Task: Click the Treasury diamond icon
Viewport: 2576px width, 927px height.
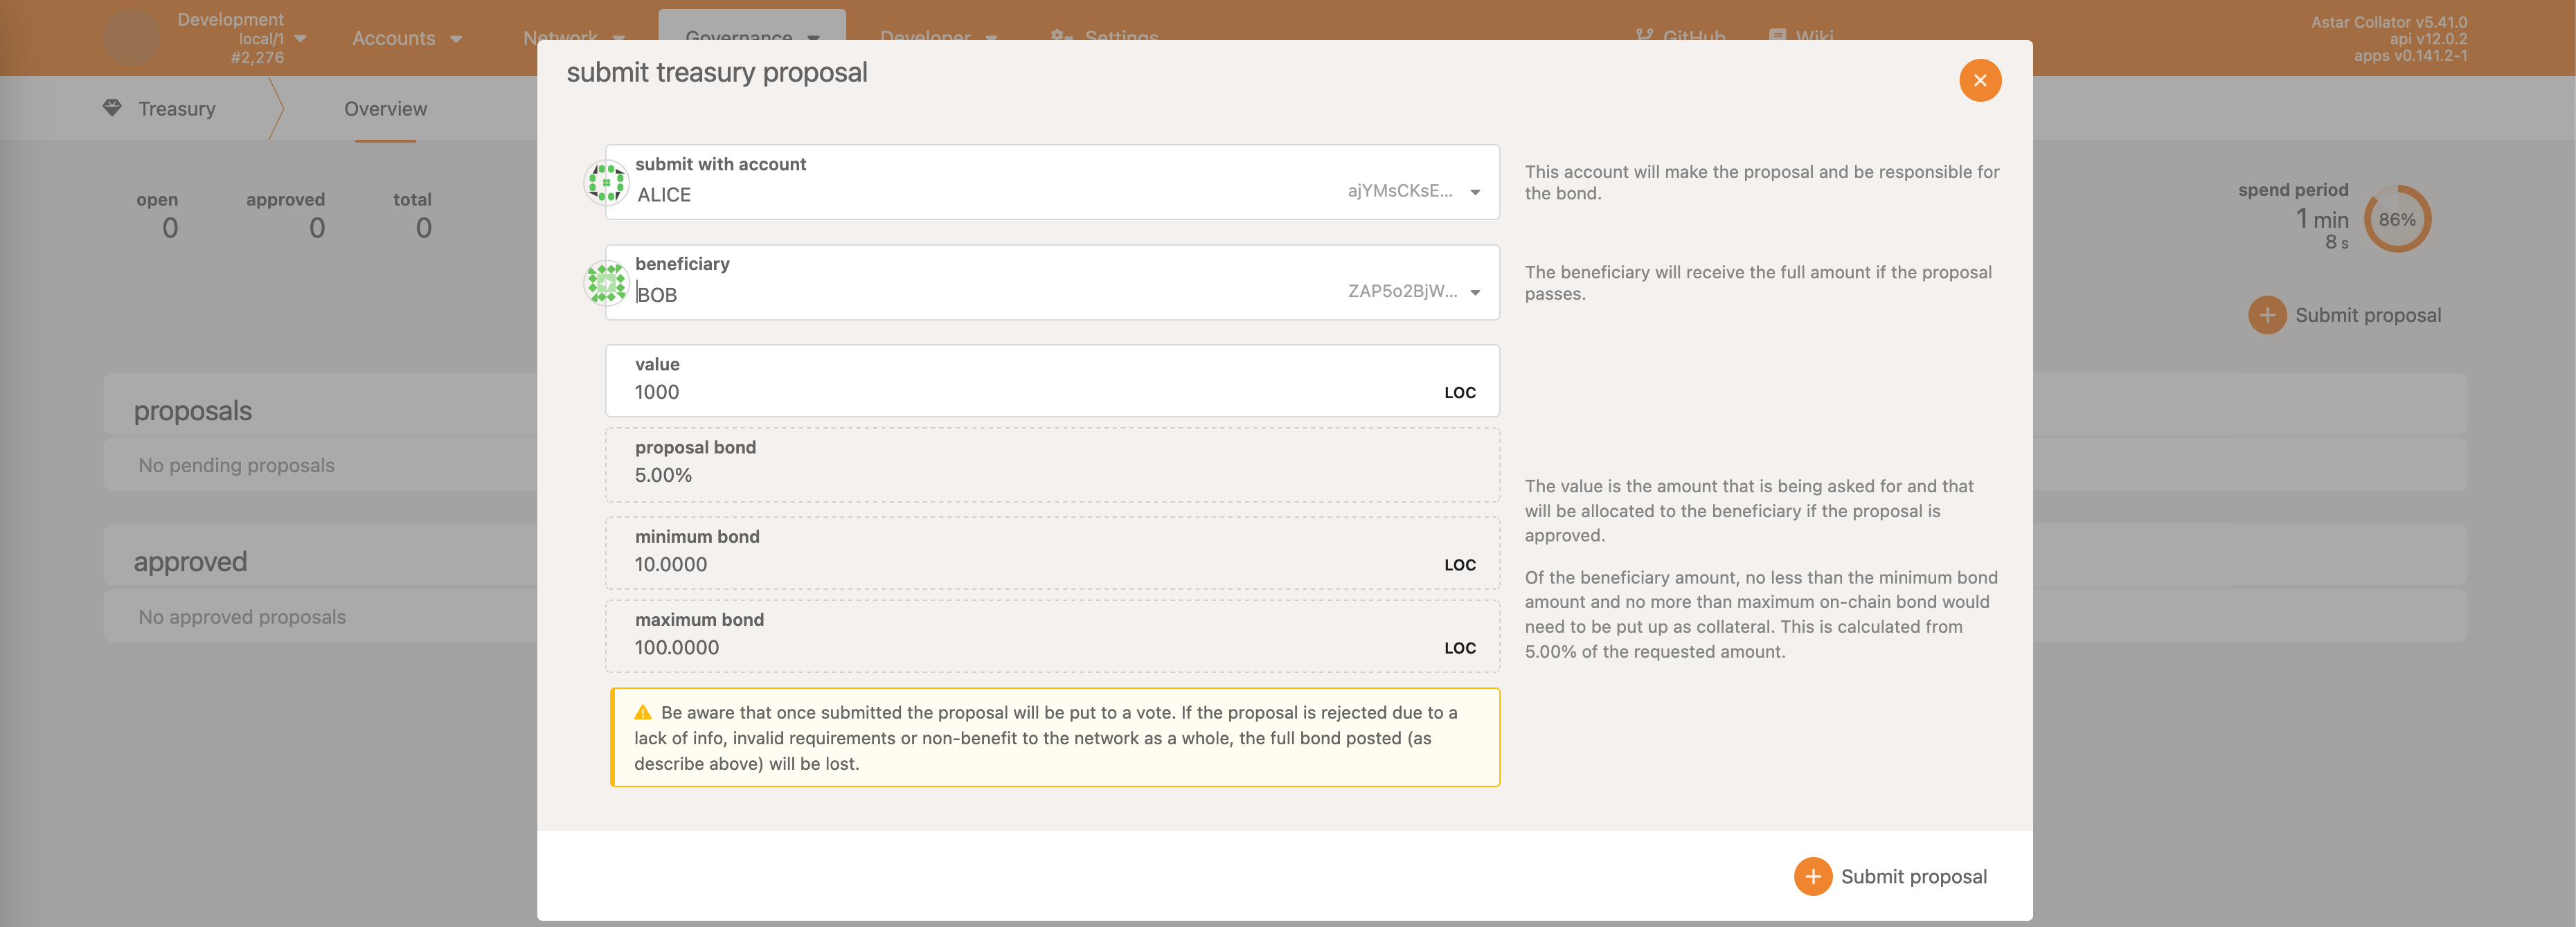Action: point(112,108)
